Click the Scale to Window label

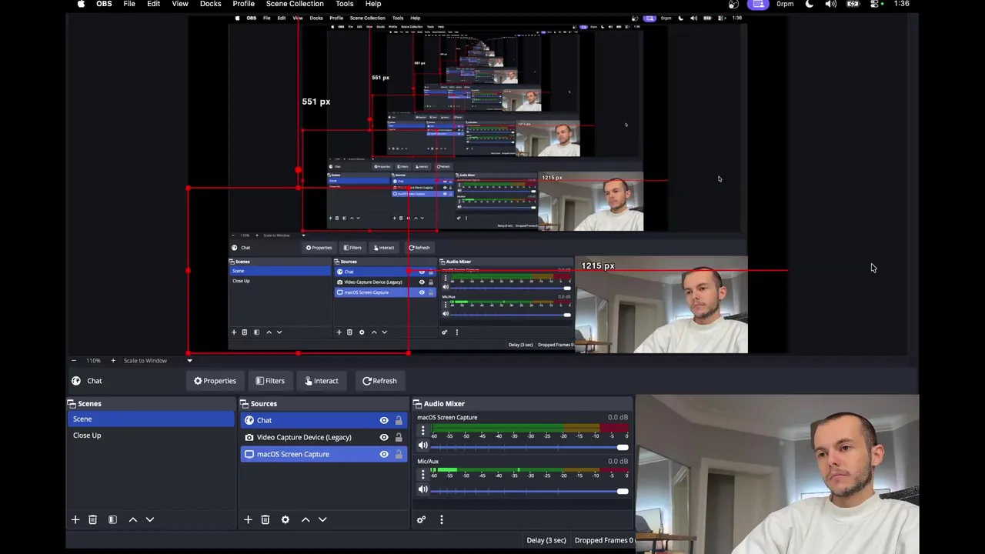click(145, 361)
